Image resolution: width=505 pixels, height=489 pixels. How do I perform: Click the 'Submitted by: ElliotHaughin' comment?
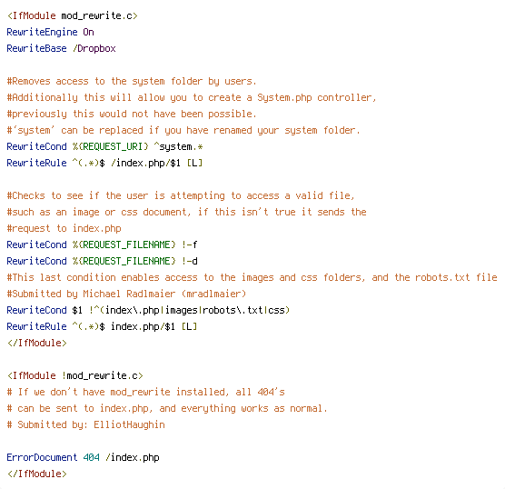click(86, 424)
